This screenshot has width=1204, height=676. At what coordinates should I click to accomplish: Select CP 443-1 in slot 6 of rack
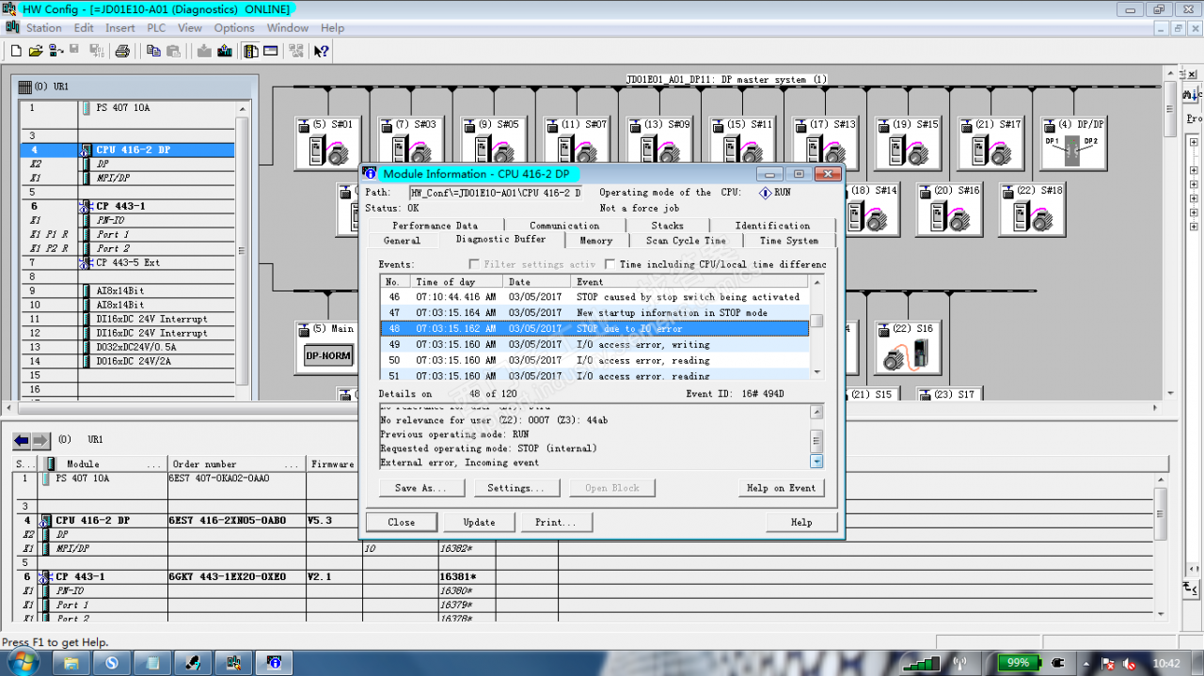pyautogui.click(x=120, y=206)
